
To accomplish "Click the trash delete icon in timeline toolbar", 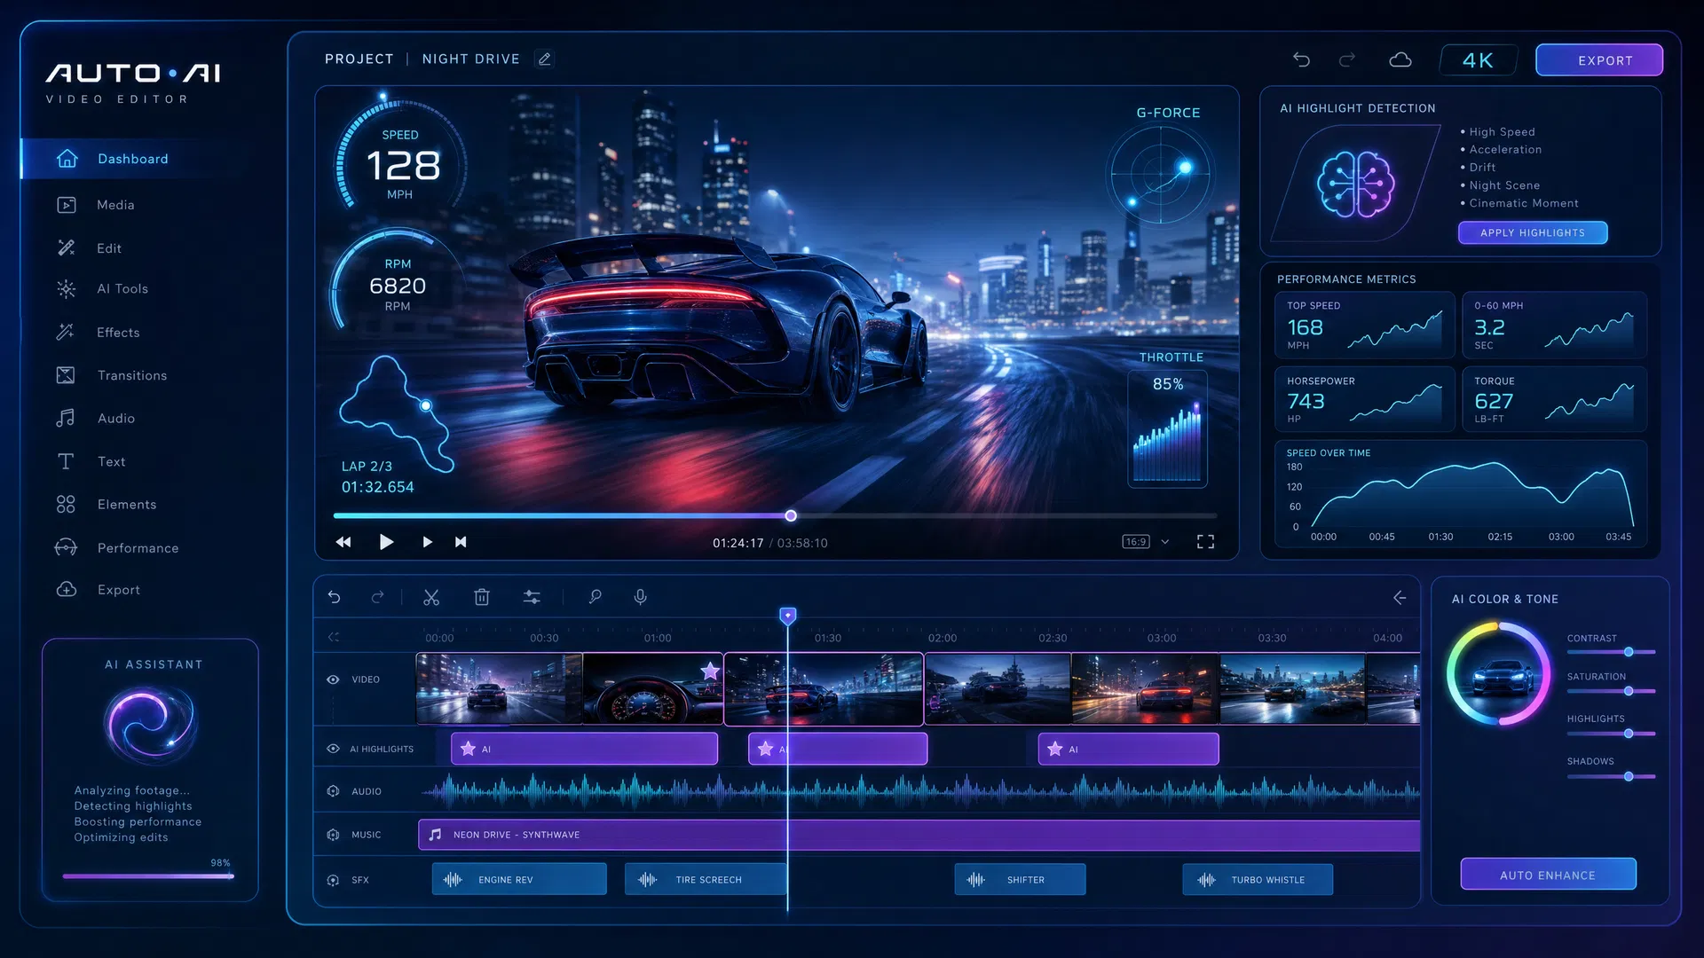I will coord(482,598).
